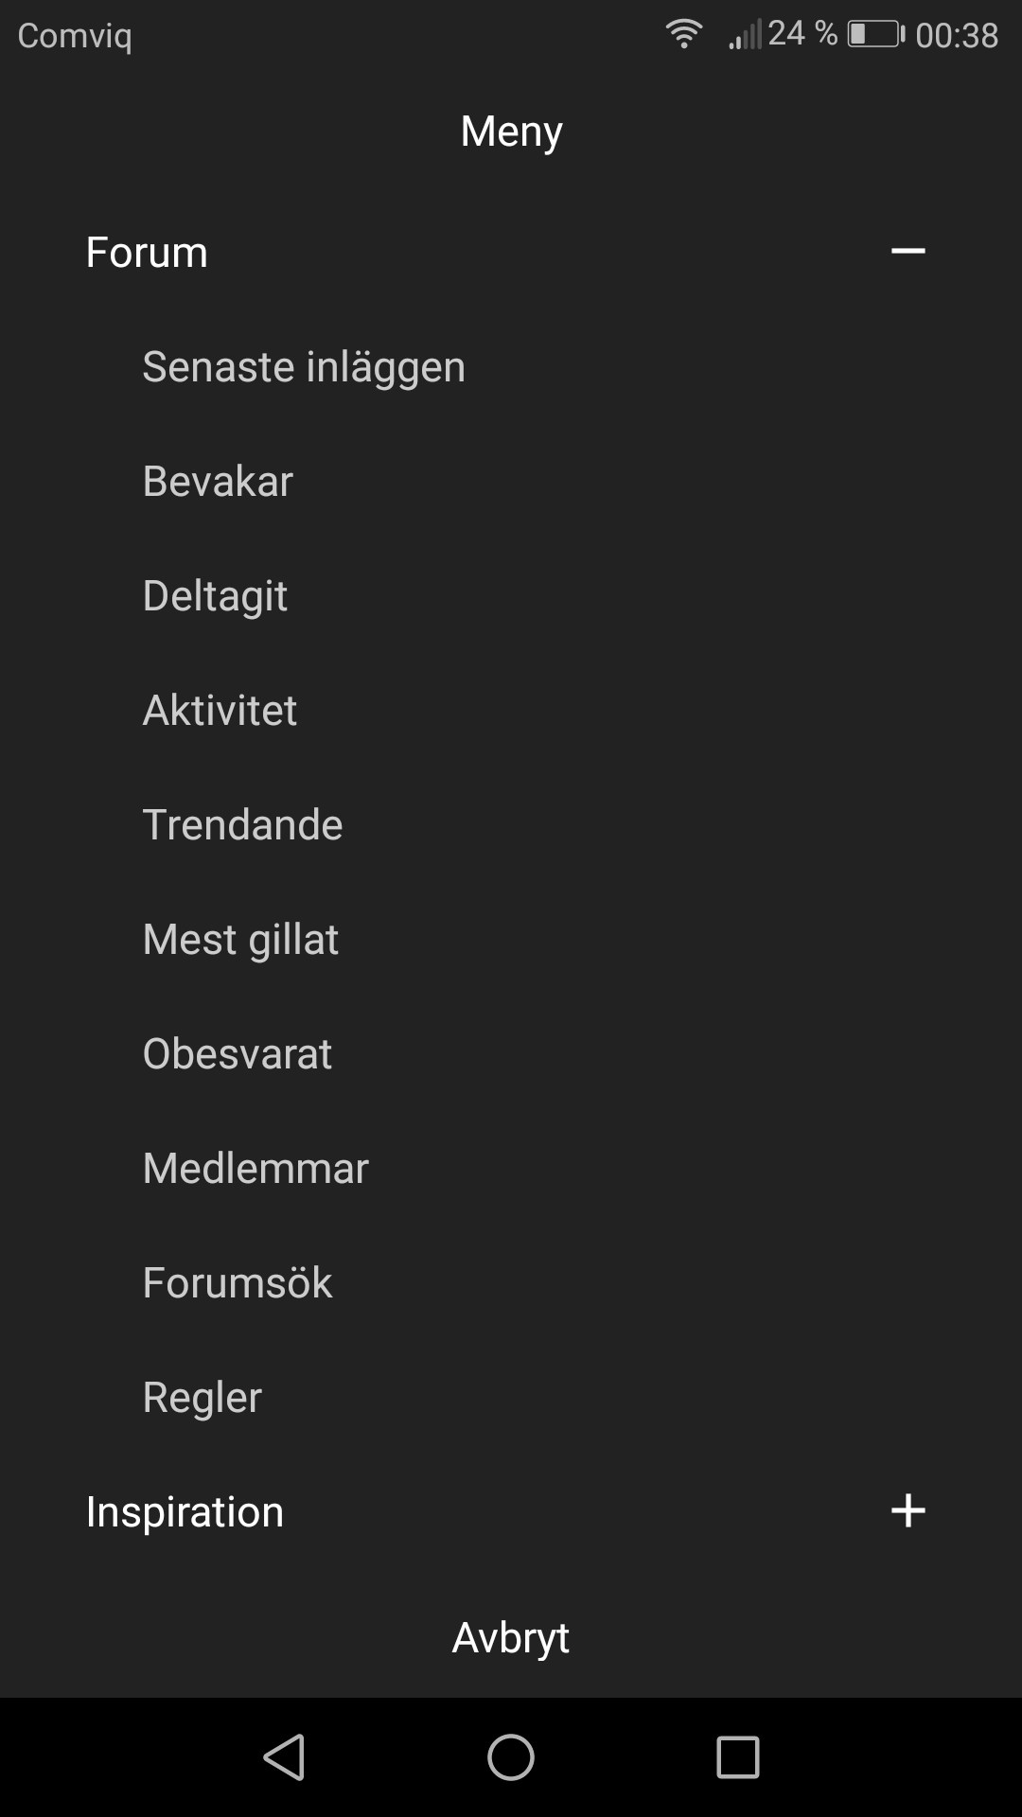Viewport: 1022px width, 1817px height.
Task: Collapse the Forum section minus icon
Action: click(907, 251)
